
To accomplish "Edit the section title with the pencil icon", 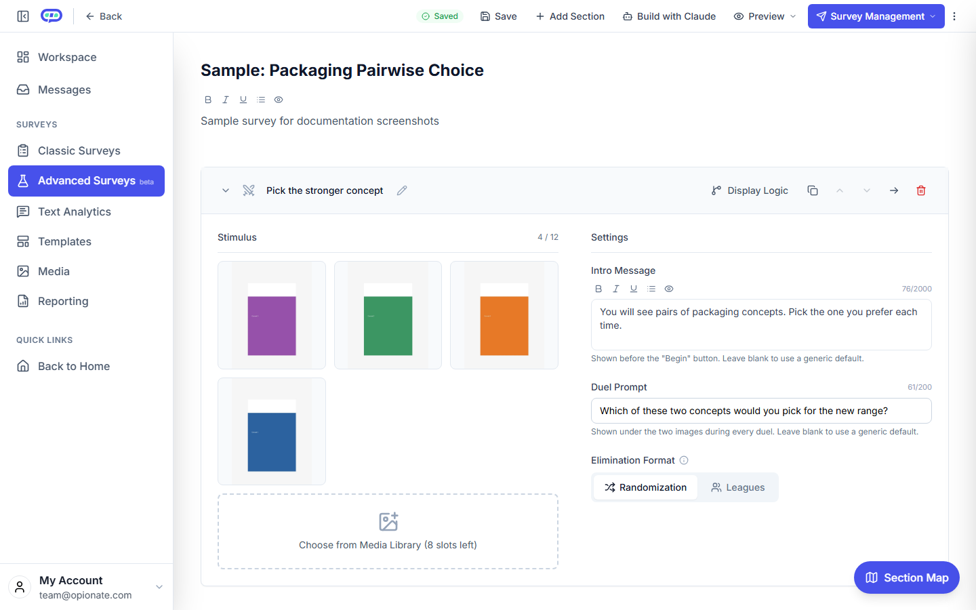I will pos(402,190).
